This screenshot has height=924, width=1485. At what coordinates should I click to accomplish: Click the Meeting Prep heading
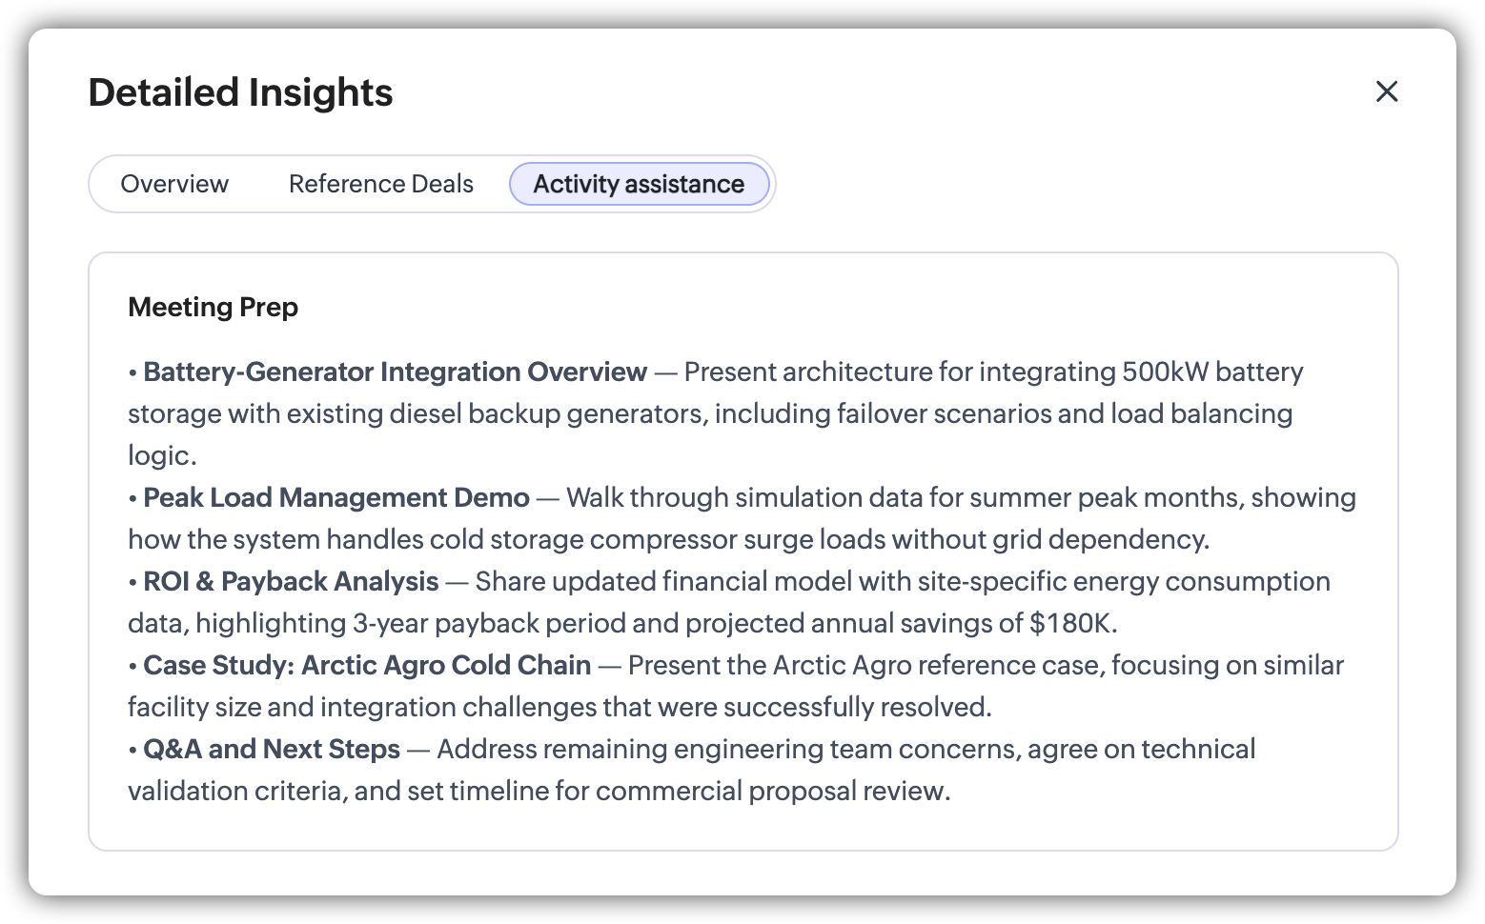(x=213, y=307)
